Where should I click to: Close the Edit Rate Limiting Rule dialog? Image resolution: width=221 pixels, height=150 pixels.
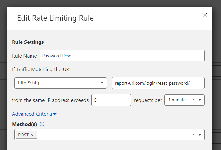204,15
